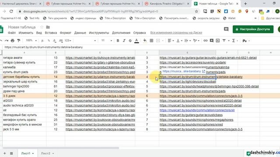Open link icon in the URL hover preview
This screenshot has width=280, height=157.
[203, 72]
